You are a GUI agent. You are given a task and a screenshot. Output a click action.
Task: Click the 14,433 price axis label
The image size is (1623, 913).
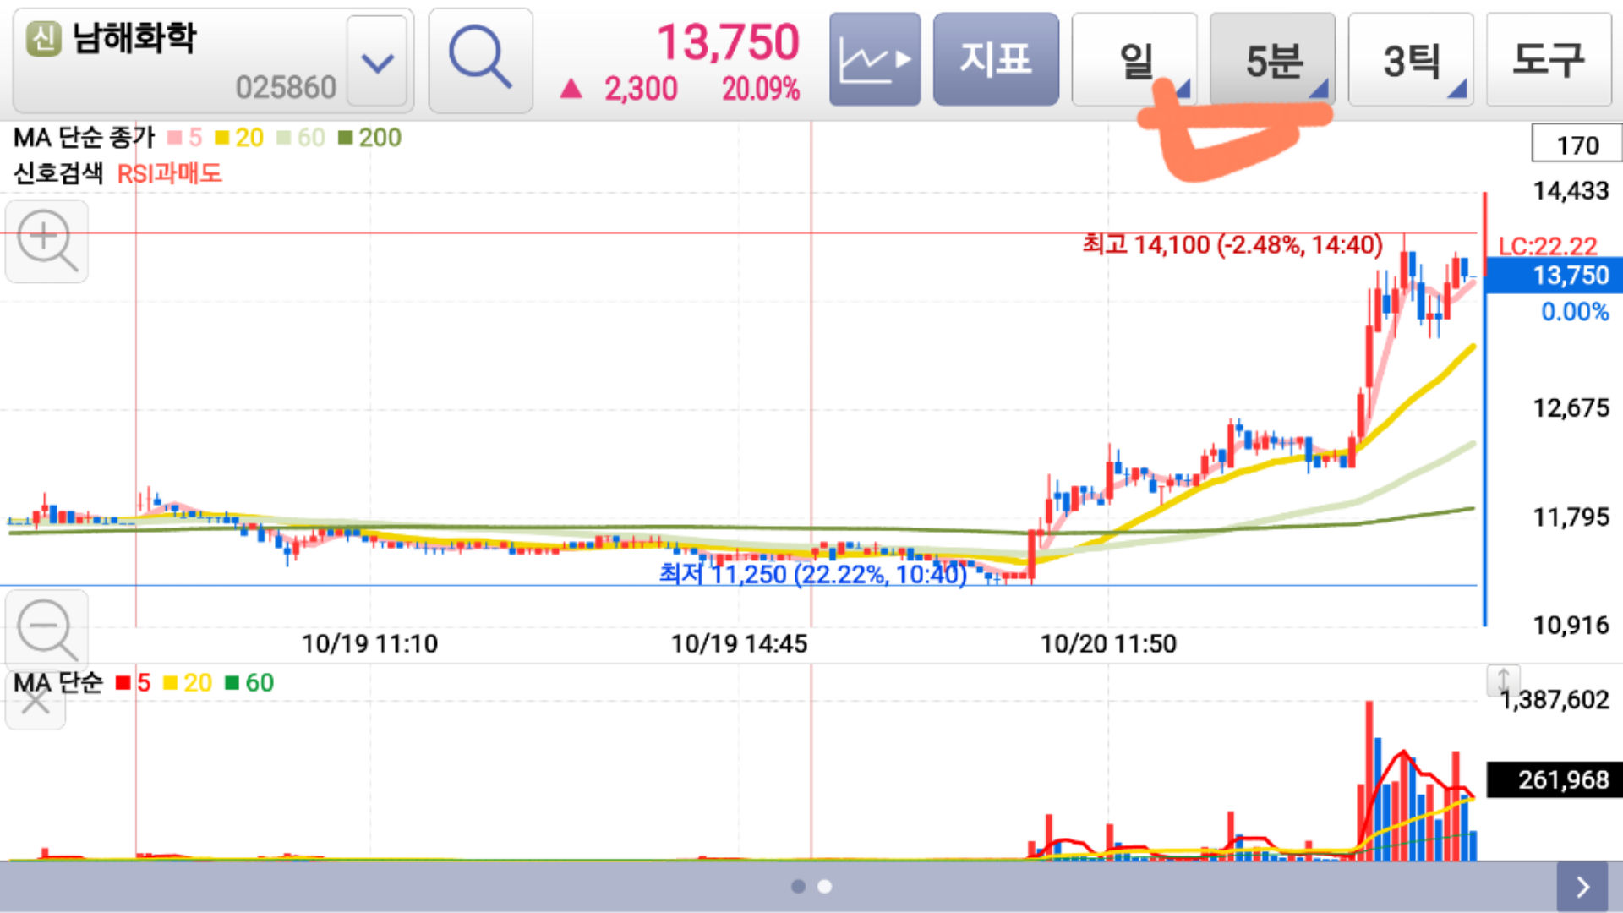(x=1571, y=191)
